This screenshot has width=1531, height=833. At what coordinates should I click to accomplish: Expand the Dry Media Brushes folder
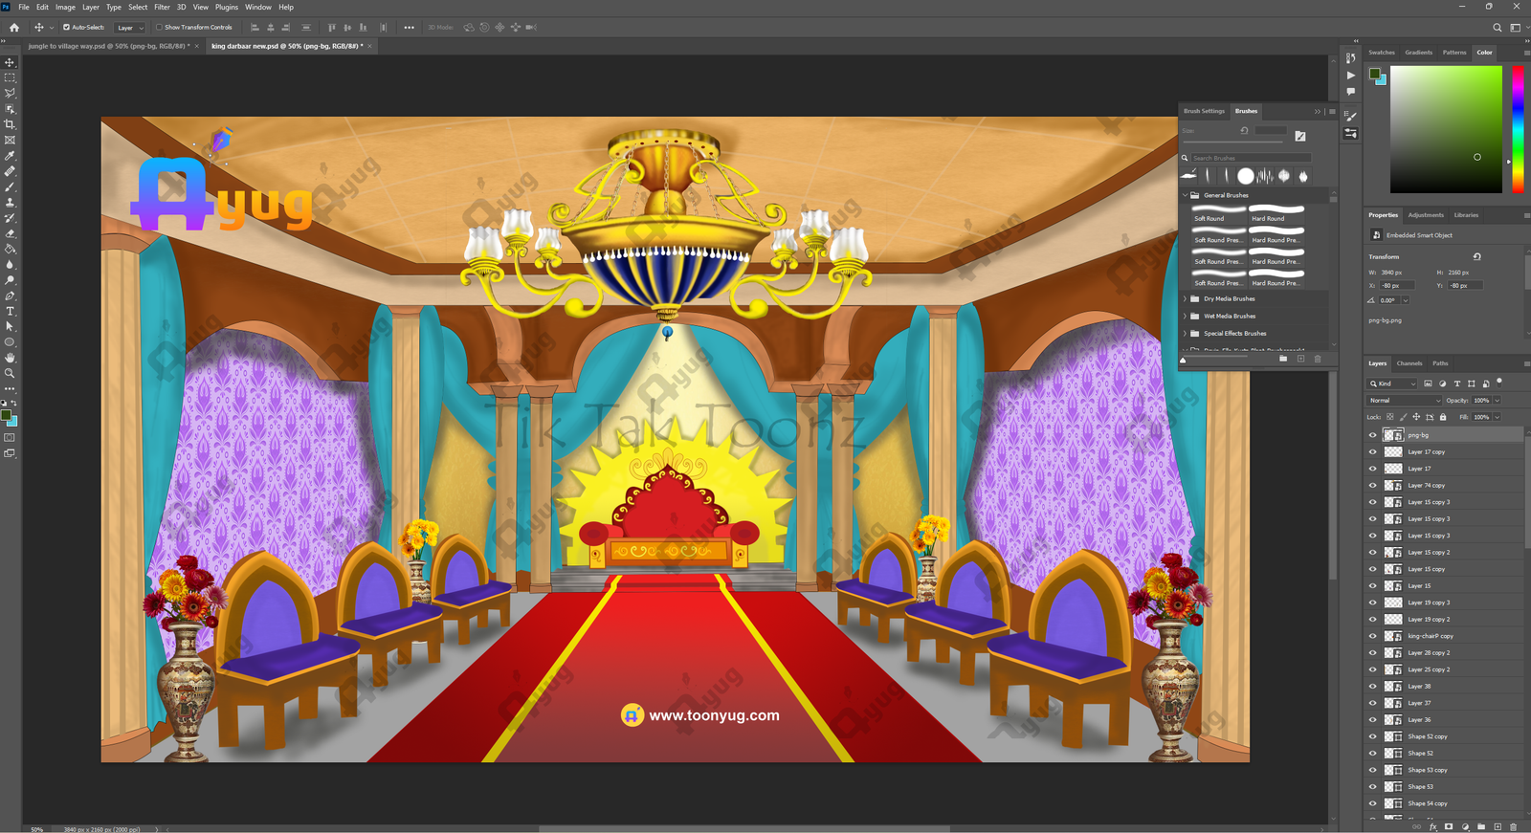coord(1185,299)
